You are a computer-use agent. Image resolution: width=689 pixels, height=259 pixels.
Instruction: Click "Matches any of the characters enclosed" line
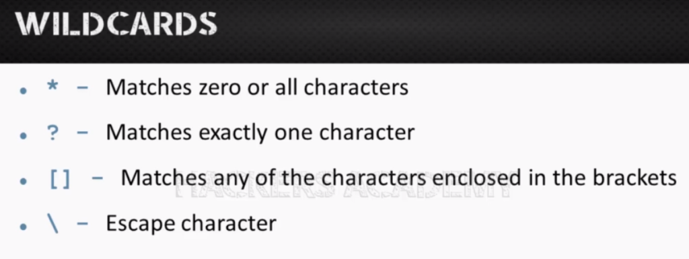(398, 178)
